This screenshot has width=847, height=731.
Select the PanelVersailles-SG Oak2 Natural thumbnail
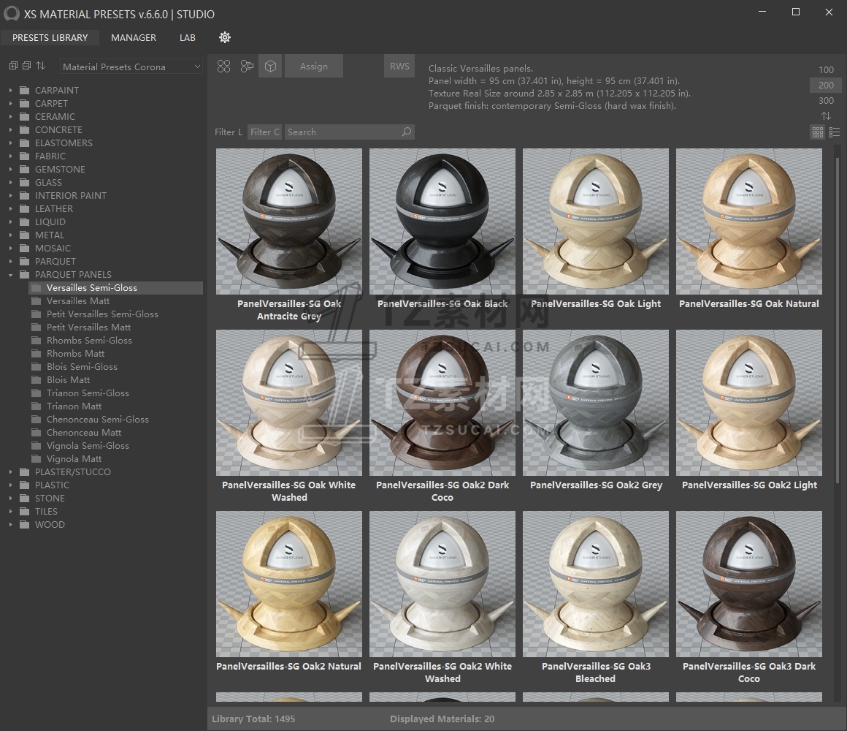click(x=289, y=584)
